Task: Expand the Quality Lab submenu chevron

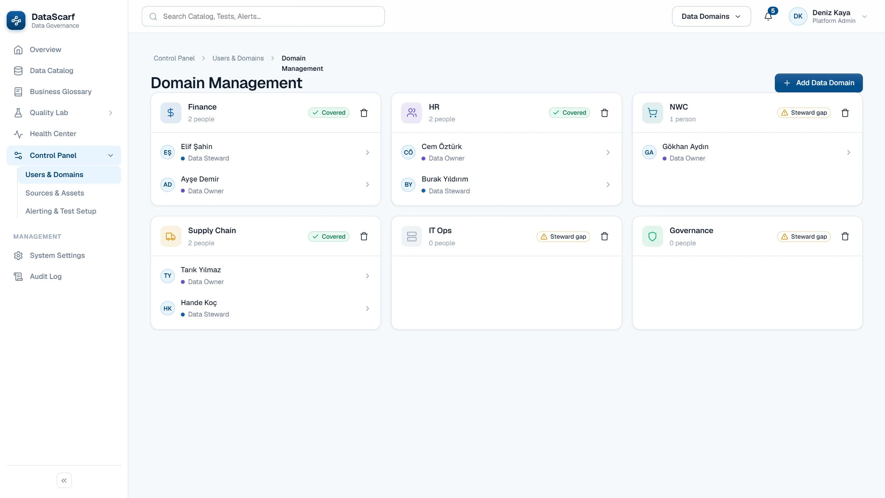Action: click(111, 113)
